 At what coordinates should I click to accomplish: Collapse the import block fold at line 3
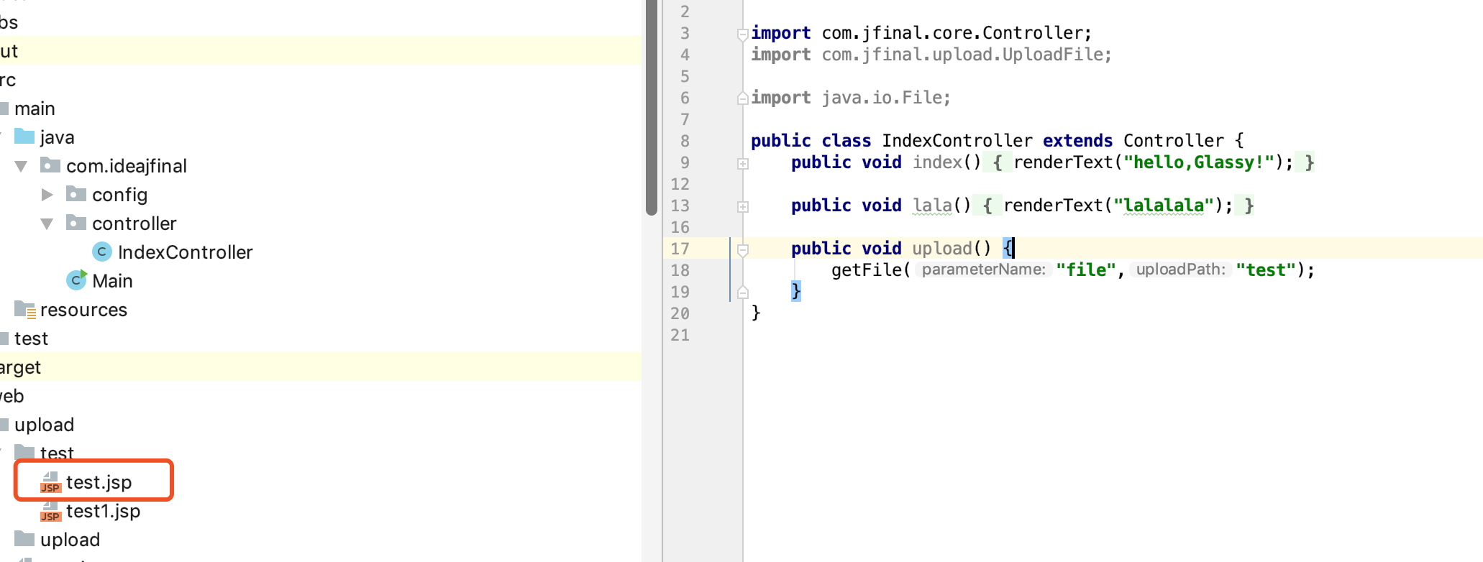click(x=743, y=34)
